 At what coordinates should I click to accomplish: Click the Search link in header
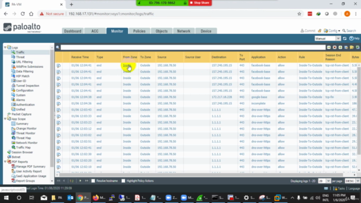coord(349,30)
